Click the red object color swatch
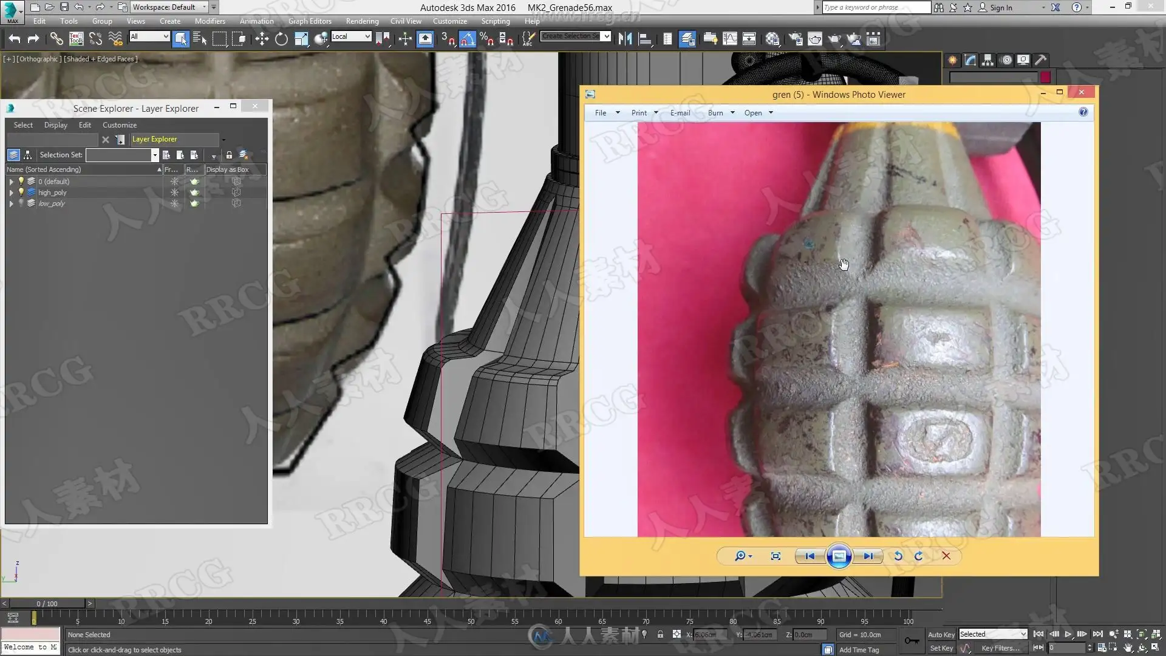Image resolution: width=1166 pixels, height=656 pixels. [1045, 78]
